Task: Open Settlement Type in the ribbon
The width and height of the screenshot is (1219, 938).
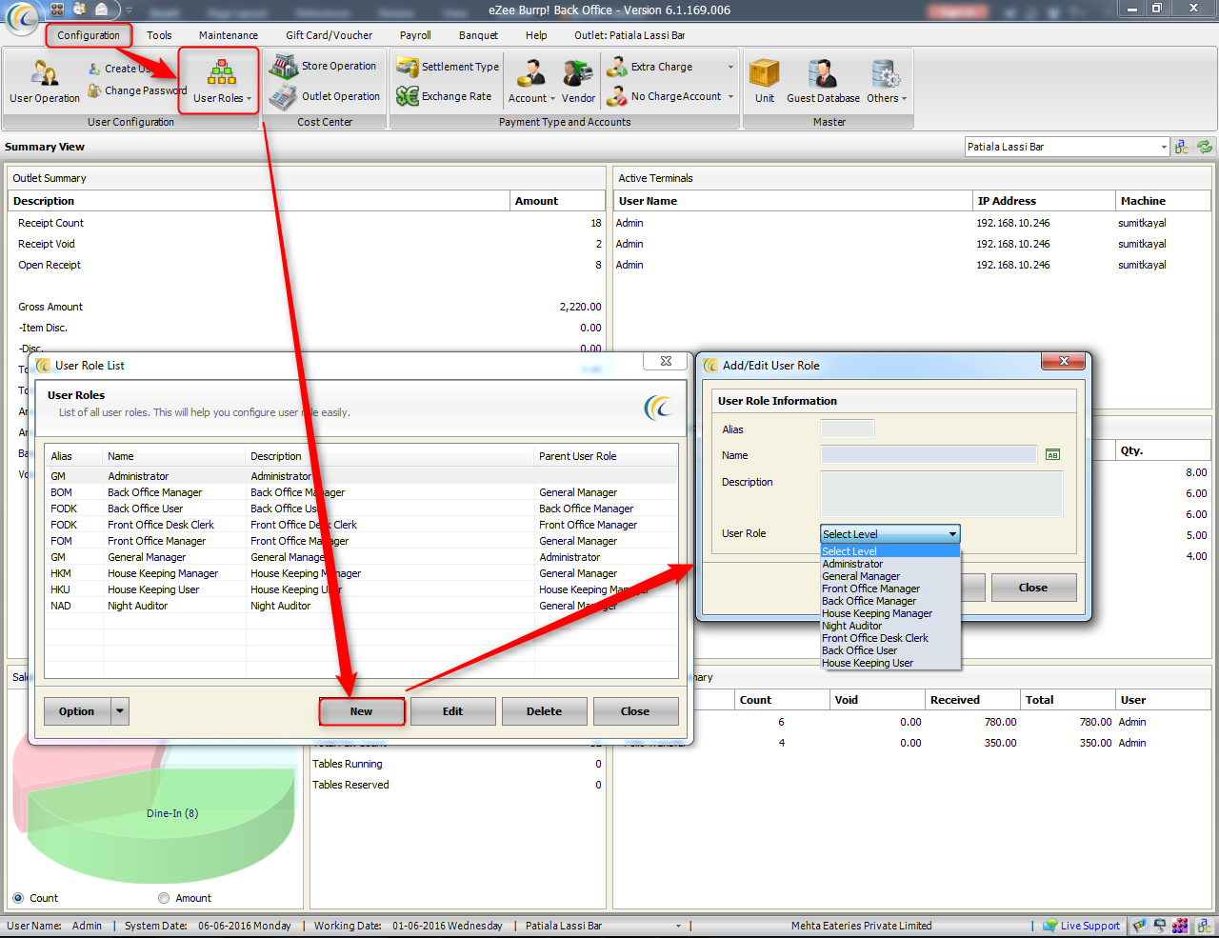Action: (448, 67)
